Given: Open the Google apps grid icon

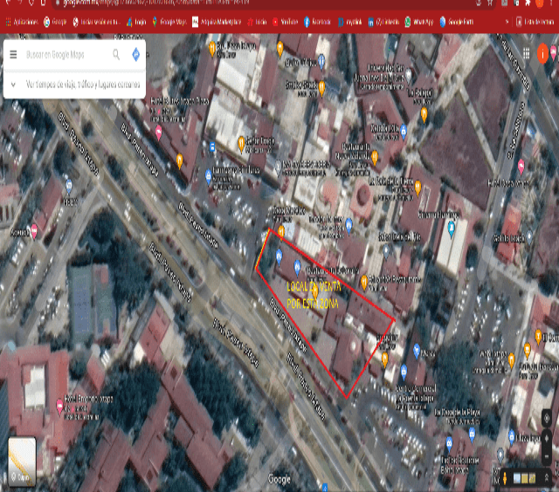Looking at the screenshot, I should [526, 54].
